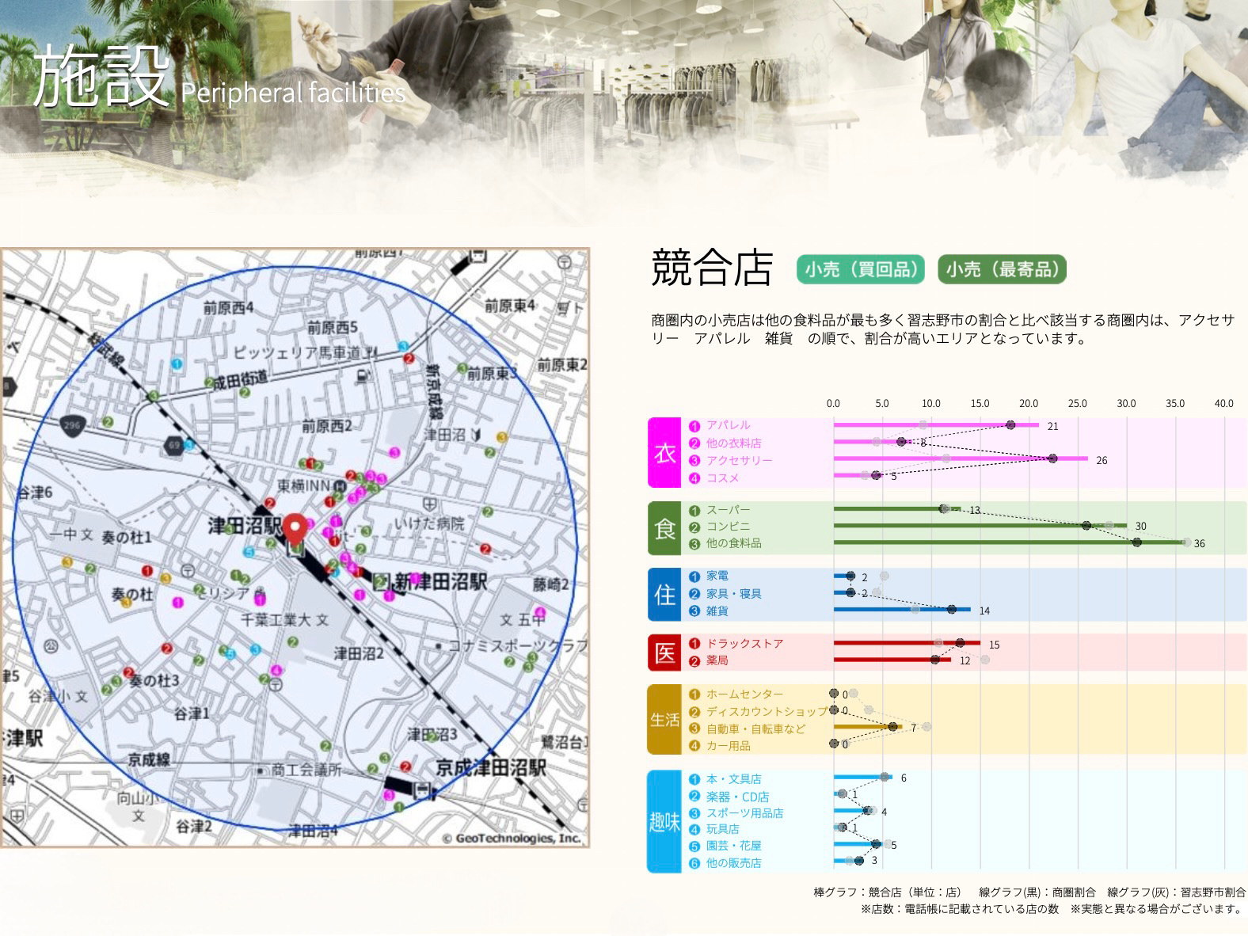1248x936 pixels.
Task: Click the ドラックストア legend label
Action: 744,644
